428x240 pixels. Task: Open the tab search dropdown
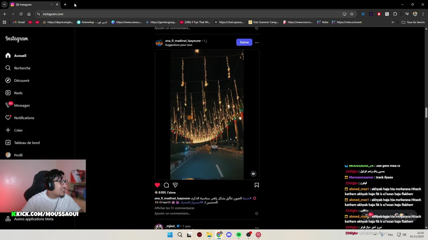tap(4, 5)
